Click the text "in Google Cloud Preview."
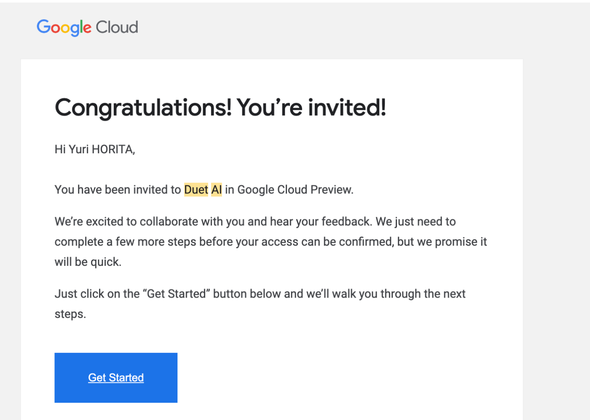 [289, 190]
